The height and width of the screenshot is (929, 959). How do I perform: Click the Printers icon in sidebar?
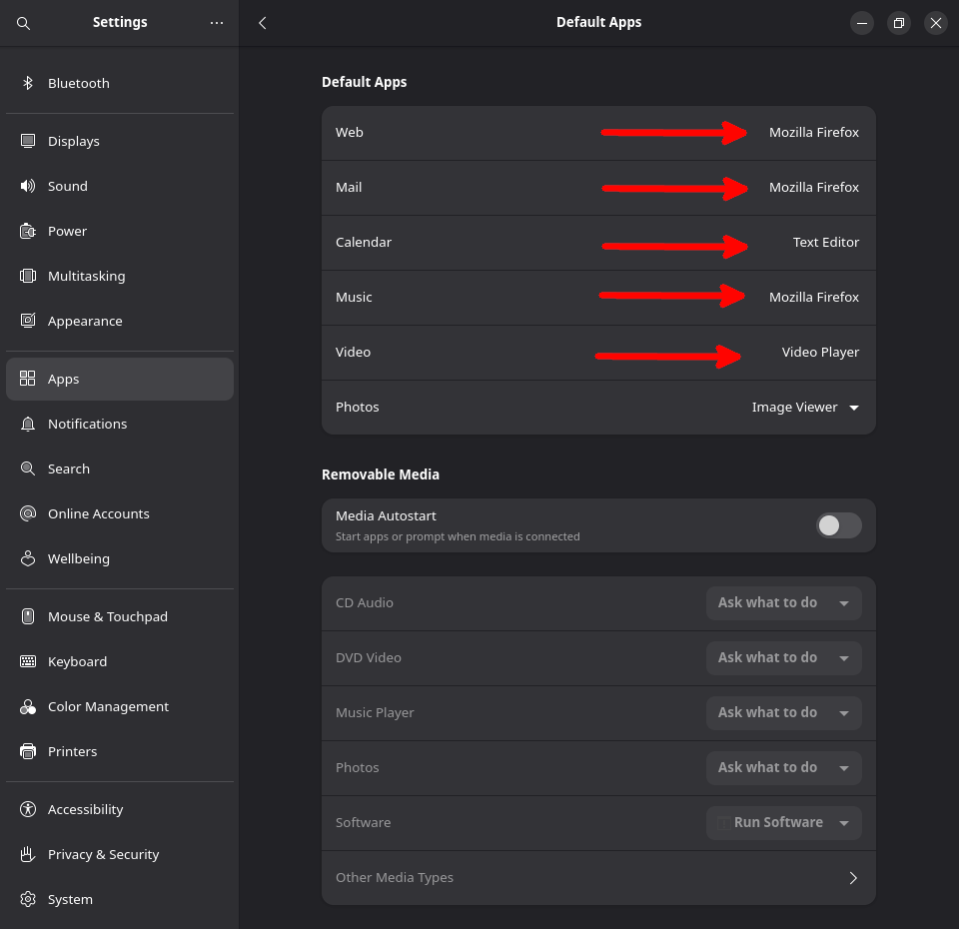(x=28, y=751)
